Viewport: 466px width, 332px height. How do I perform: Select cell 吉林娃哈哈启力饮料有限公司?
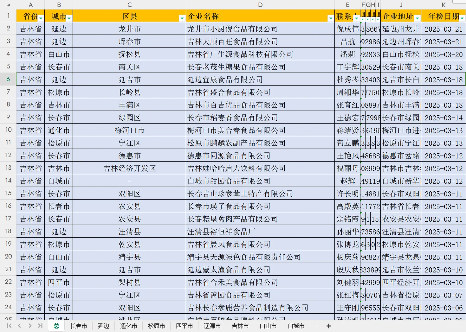[260, 168]
